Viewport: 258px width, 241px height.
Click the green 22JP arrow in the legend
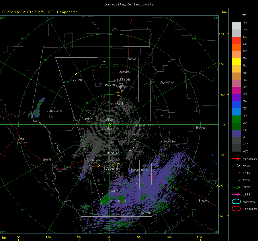[x=236, y=187]
